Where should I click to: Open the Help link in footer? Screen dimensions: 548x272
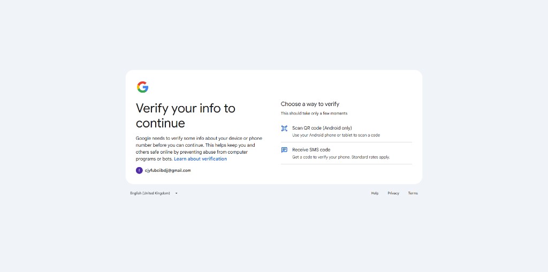point(375,193)
